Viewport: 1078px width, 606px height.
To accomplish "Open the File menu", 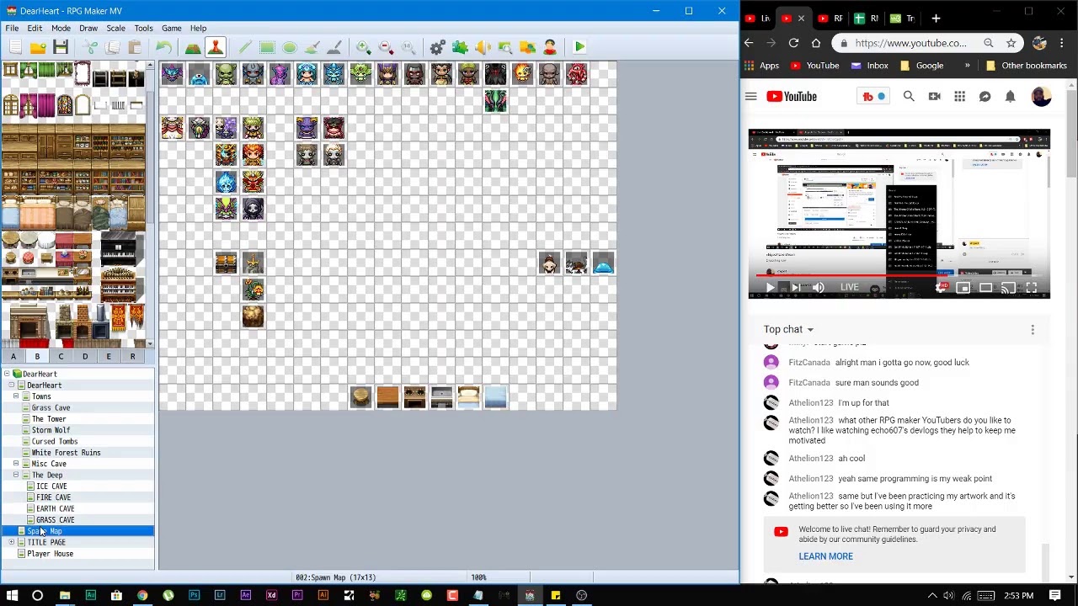I will [x=13, y=28].
